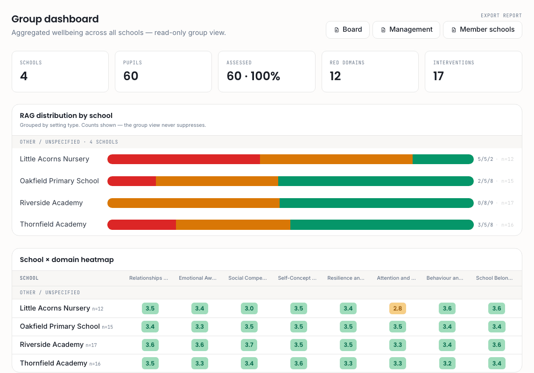Click the Other / Unspecified · 4 Schools group header

[267, 142]
